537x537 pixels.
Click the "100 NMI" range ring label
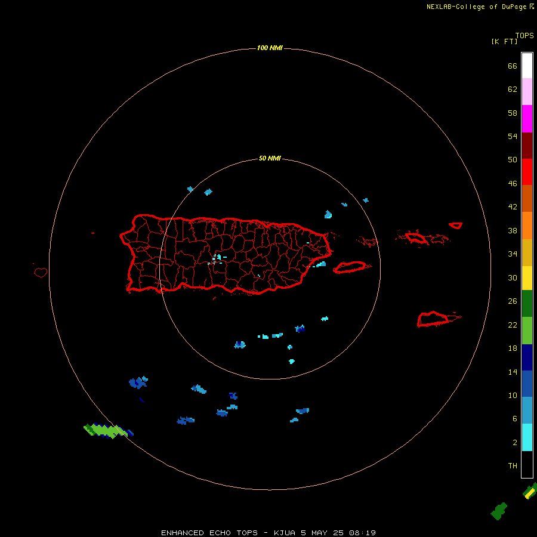click(270, 48)
